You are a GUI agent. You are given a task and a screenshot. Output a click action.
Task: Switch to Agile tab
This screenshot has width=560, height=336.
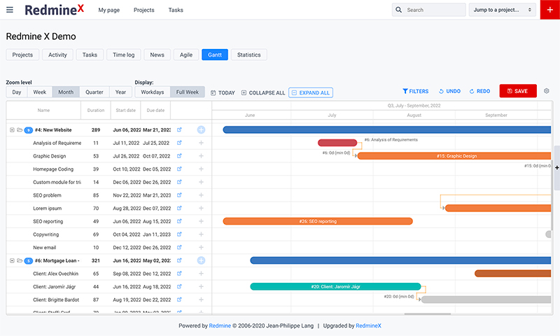[x=186, y=55]
